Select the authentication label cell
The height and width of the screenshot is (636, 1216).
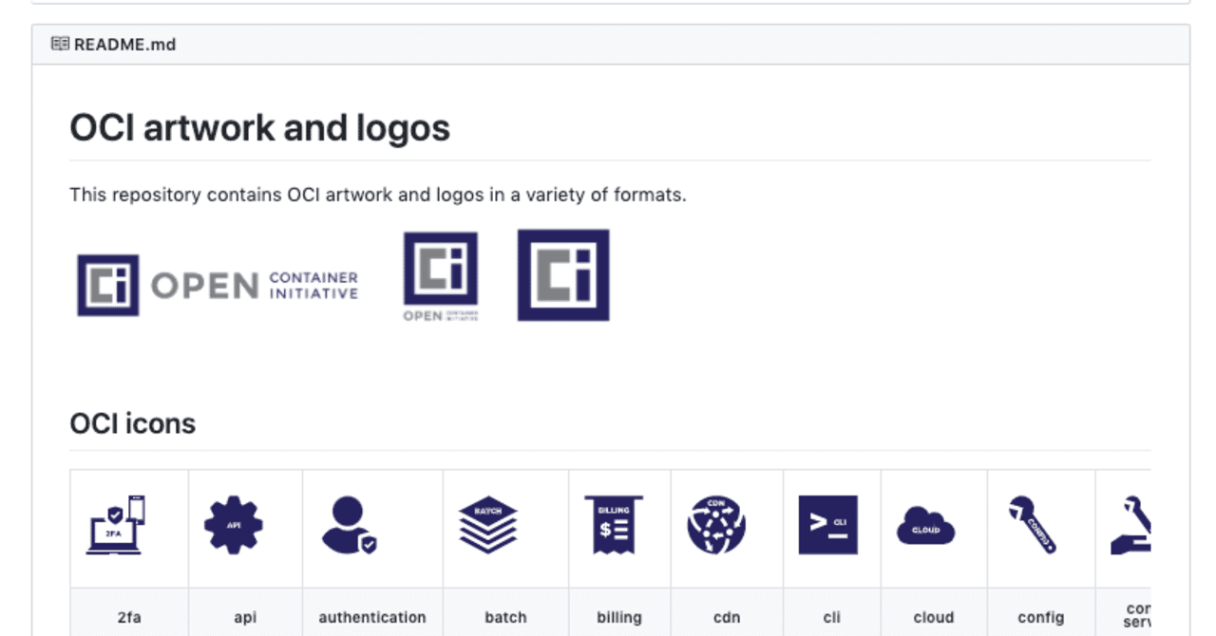pos(372,617)
